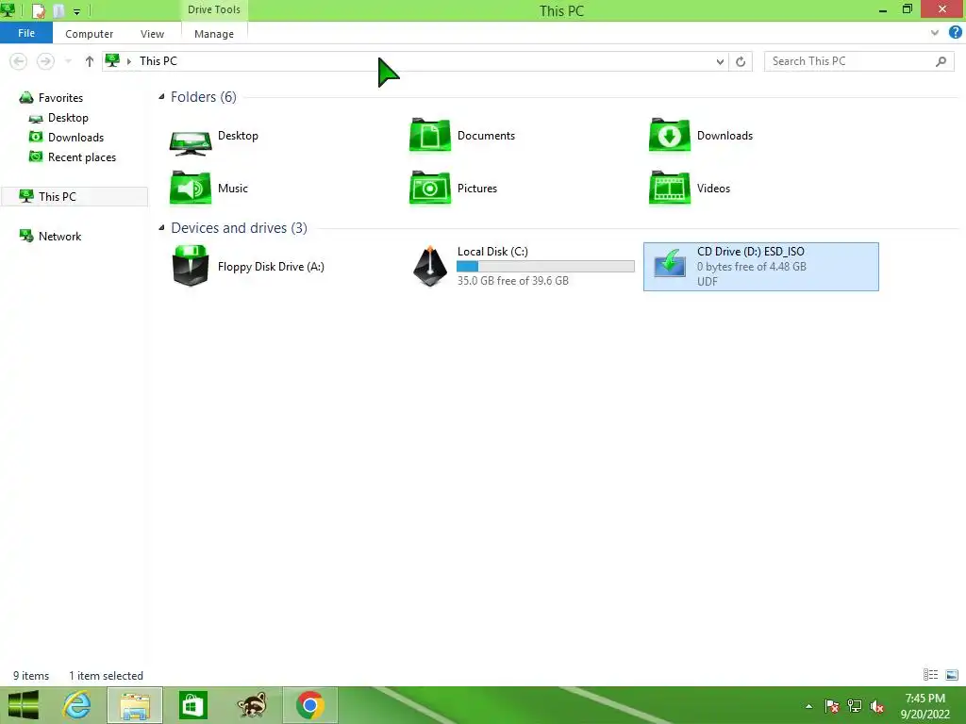Click the New folder icon in quick access toolbar
Image resolution: width=966 pixels, height=724 pixels.
(x=58, y=10)
